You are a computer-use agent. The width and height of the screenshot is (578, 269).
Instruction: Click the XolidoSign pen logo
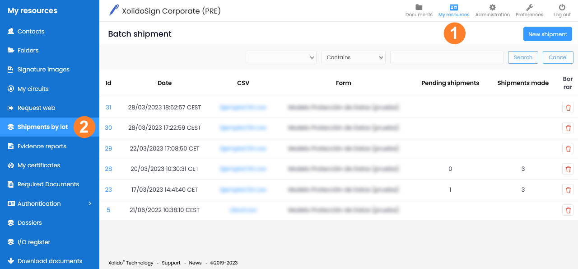point(114,10)
